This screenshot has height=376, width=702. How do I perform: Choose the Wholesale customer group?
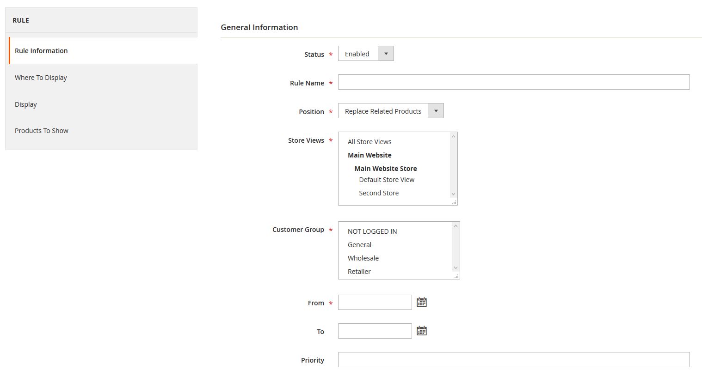click(x=363, y=258)
